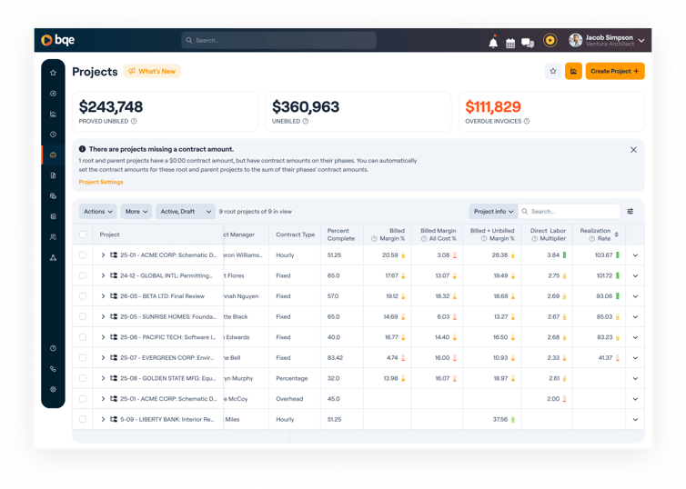Click the orange chart view button
The image size is (686, 489).
573,71
